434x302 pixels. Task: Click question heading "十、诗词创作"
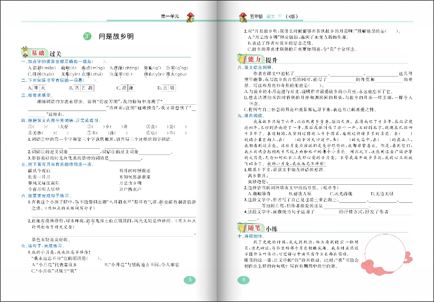[x=251, y=236]
